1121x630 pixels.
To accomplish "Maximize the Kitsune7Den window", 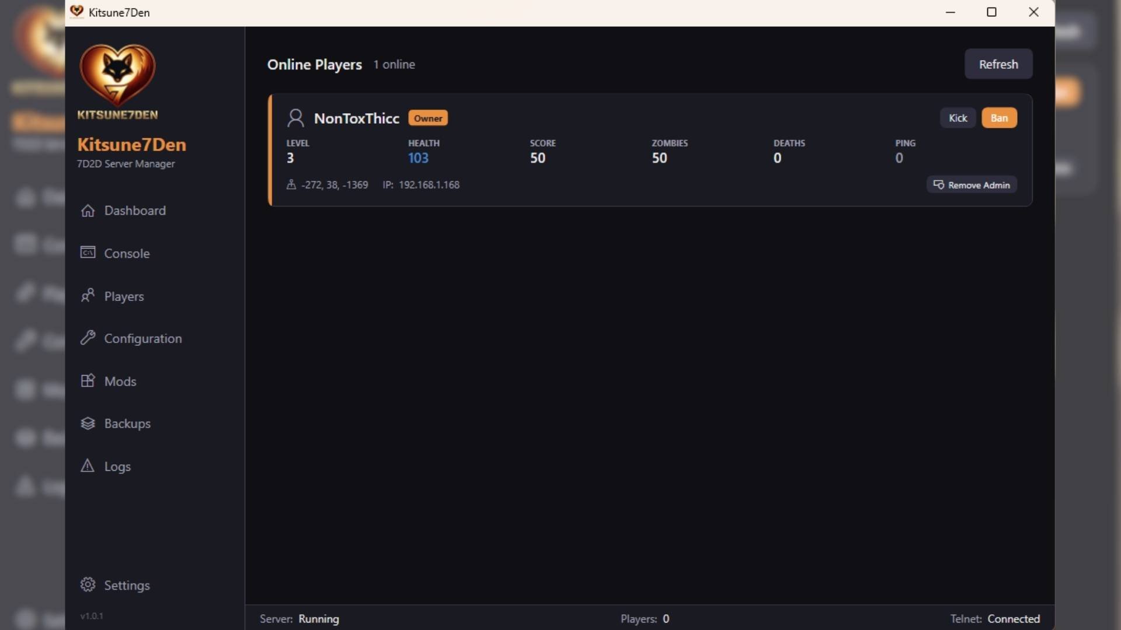I will pos(991,12).
